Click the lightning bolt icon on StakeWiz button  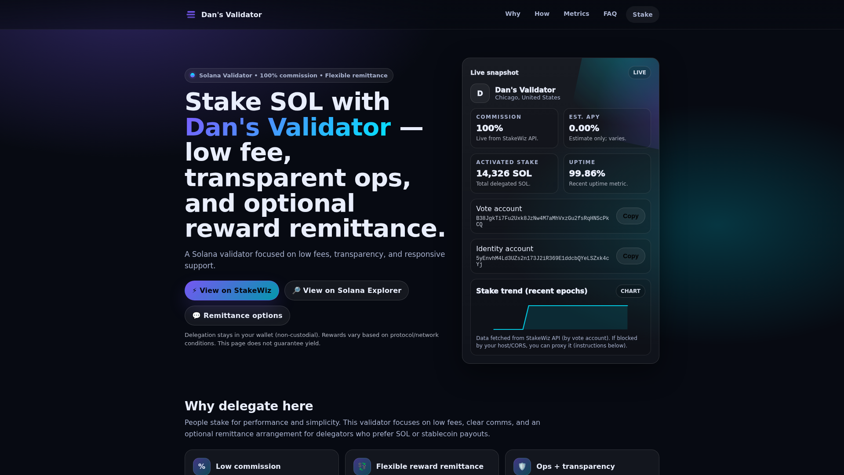[x=194, y=291]
